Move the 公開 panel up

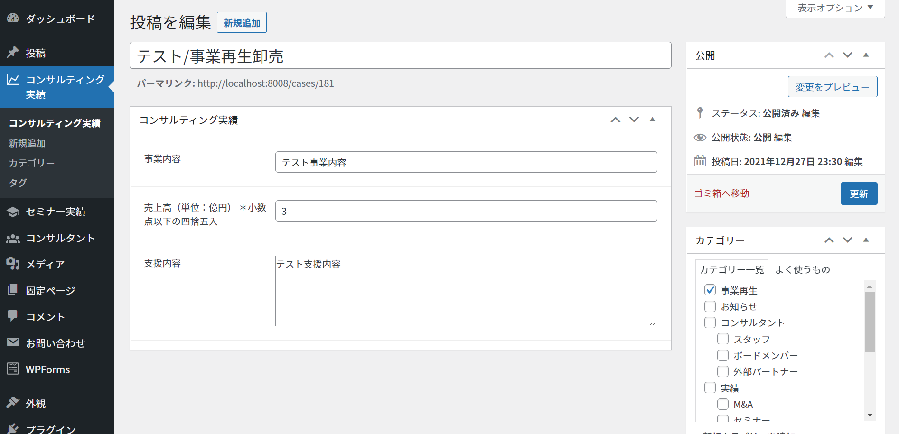point(829,55)
